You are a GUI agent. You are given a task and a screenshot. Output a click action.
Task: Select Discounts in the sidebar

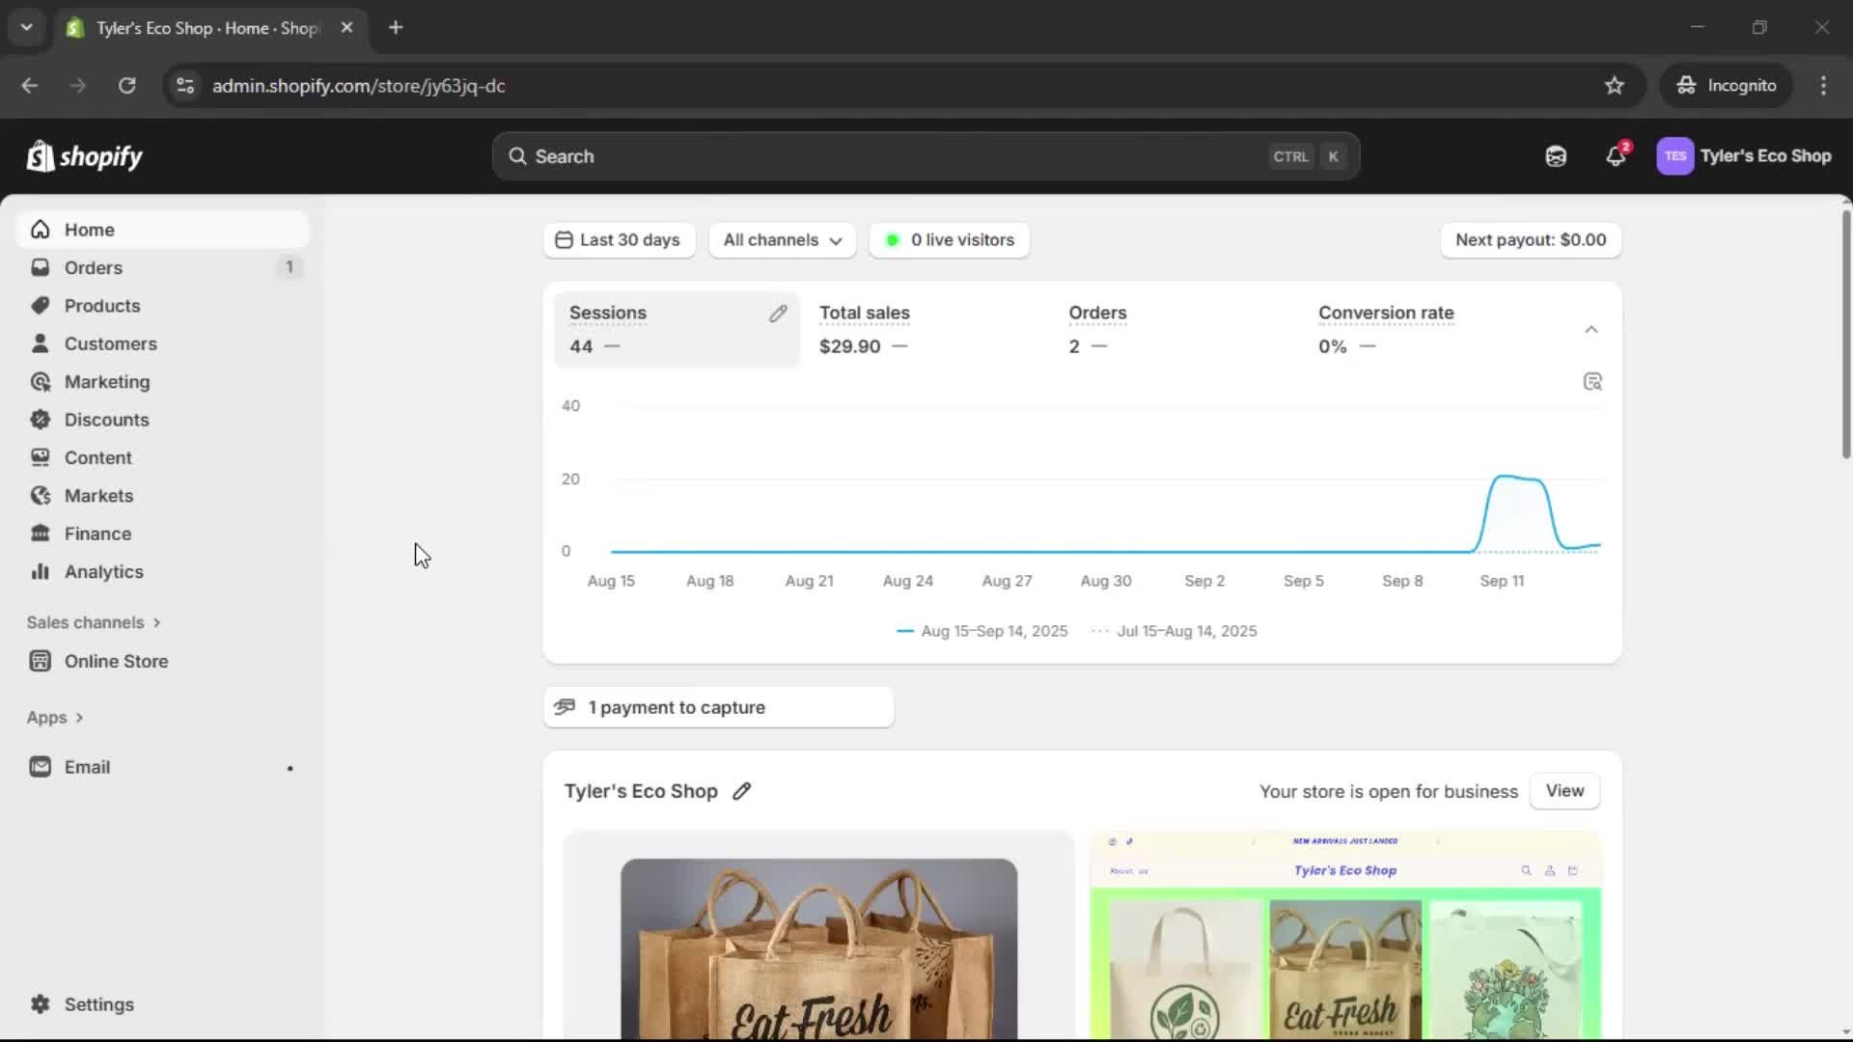click(x=106, y=420)
